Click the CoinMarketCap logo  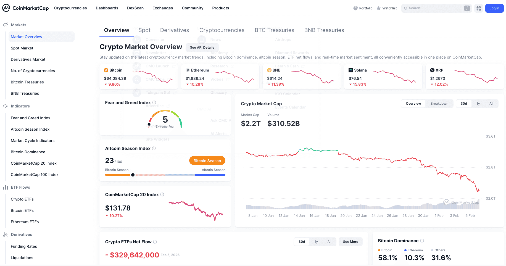[x=25, y=8]
